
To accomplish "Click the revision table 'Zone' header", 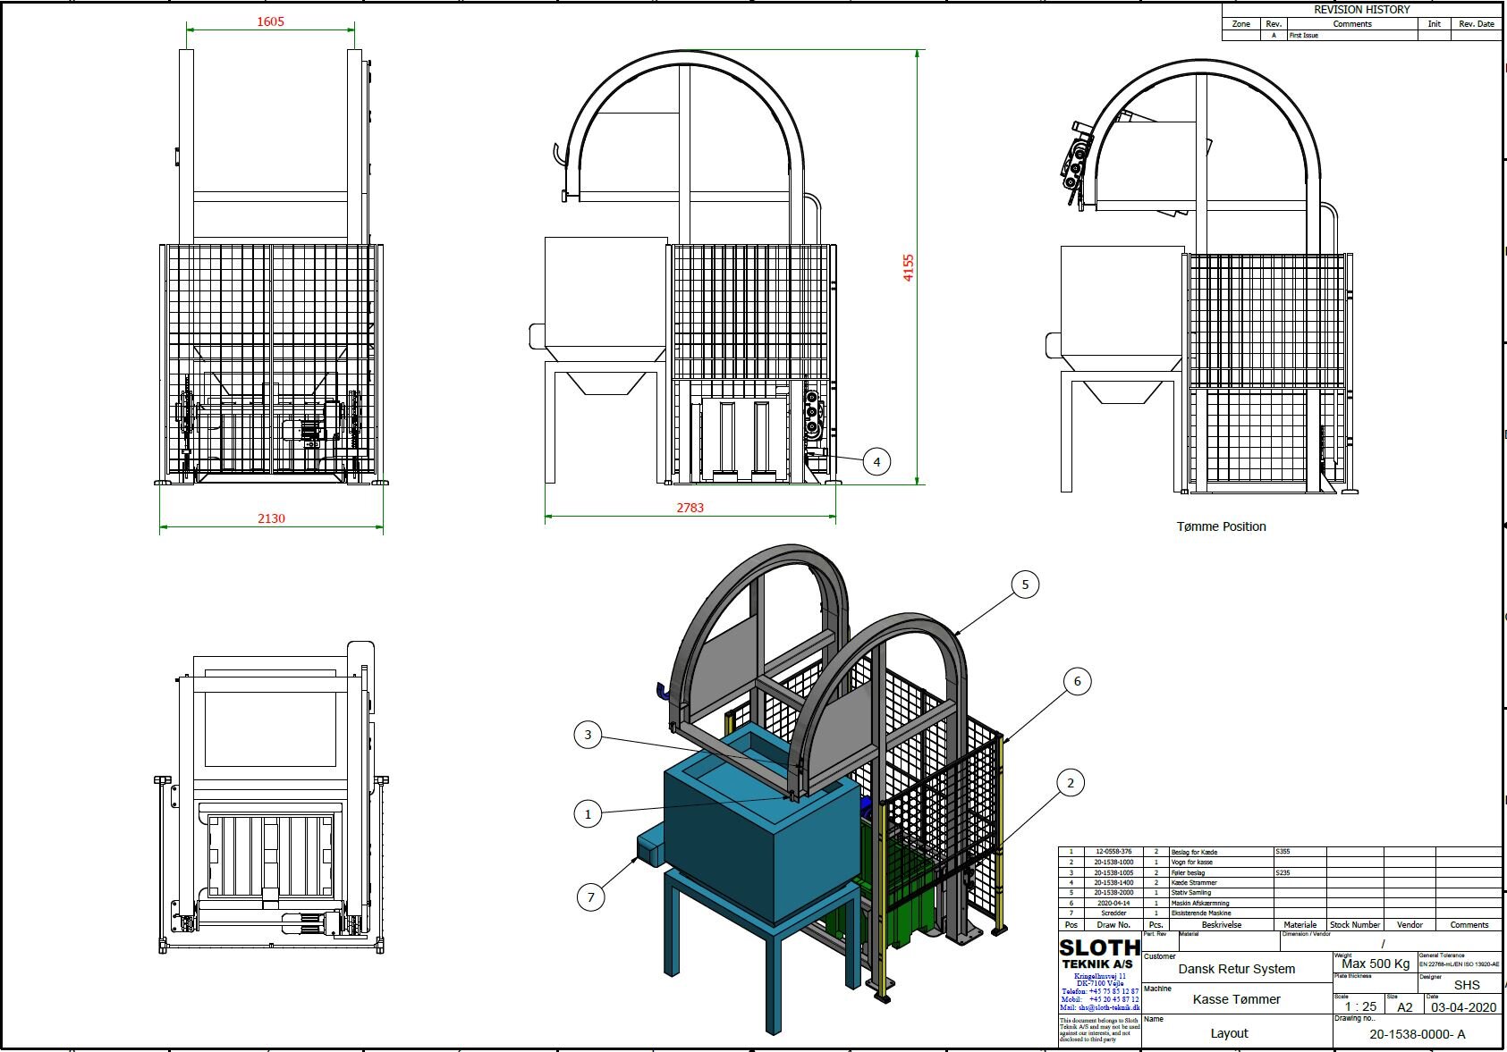I will tap(1240, 24).
